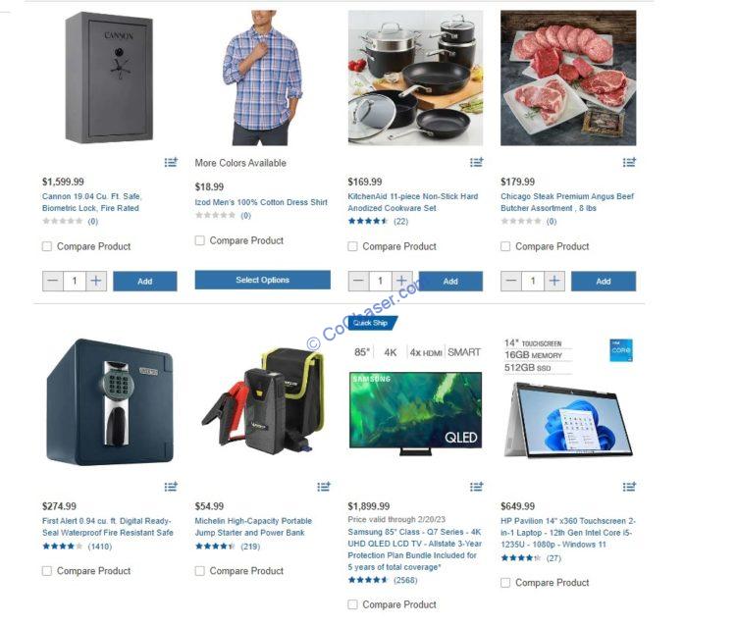Open Select Options for Izod shirt
The height and width of the screenshot is (627, 736).
coord(262,280)
